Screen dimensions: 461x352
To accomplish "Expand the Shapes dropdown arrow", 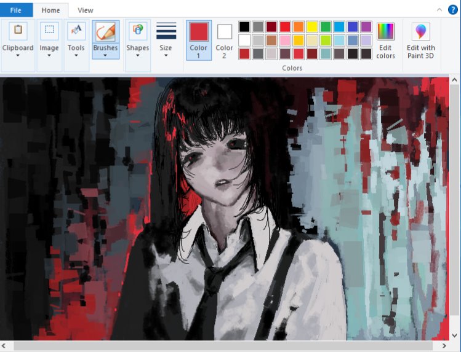I will pyautogui.click(x=138, y=55).
